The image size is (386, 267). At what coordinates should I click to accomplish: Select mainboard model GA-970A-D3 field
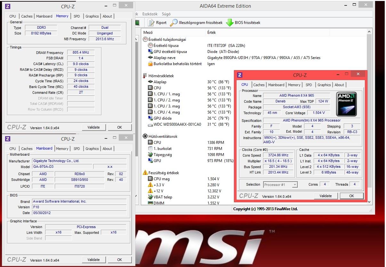click(x=62, y=167)
